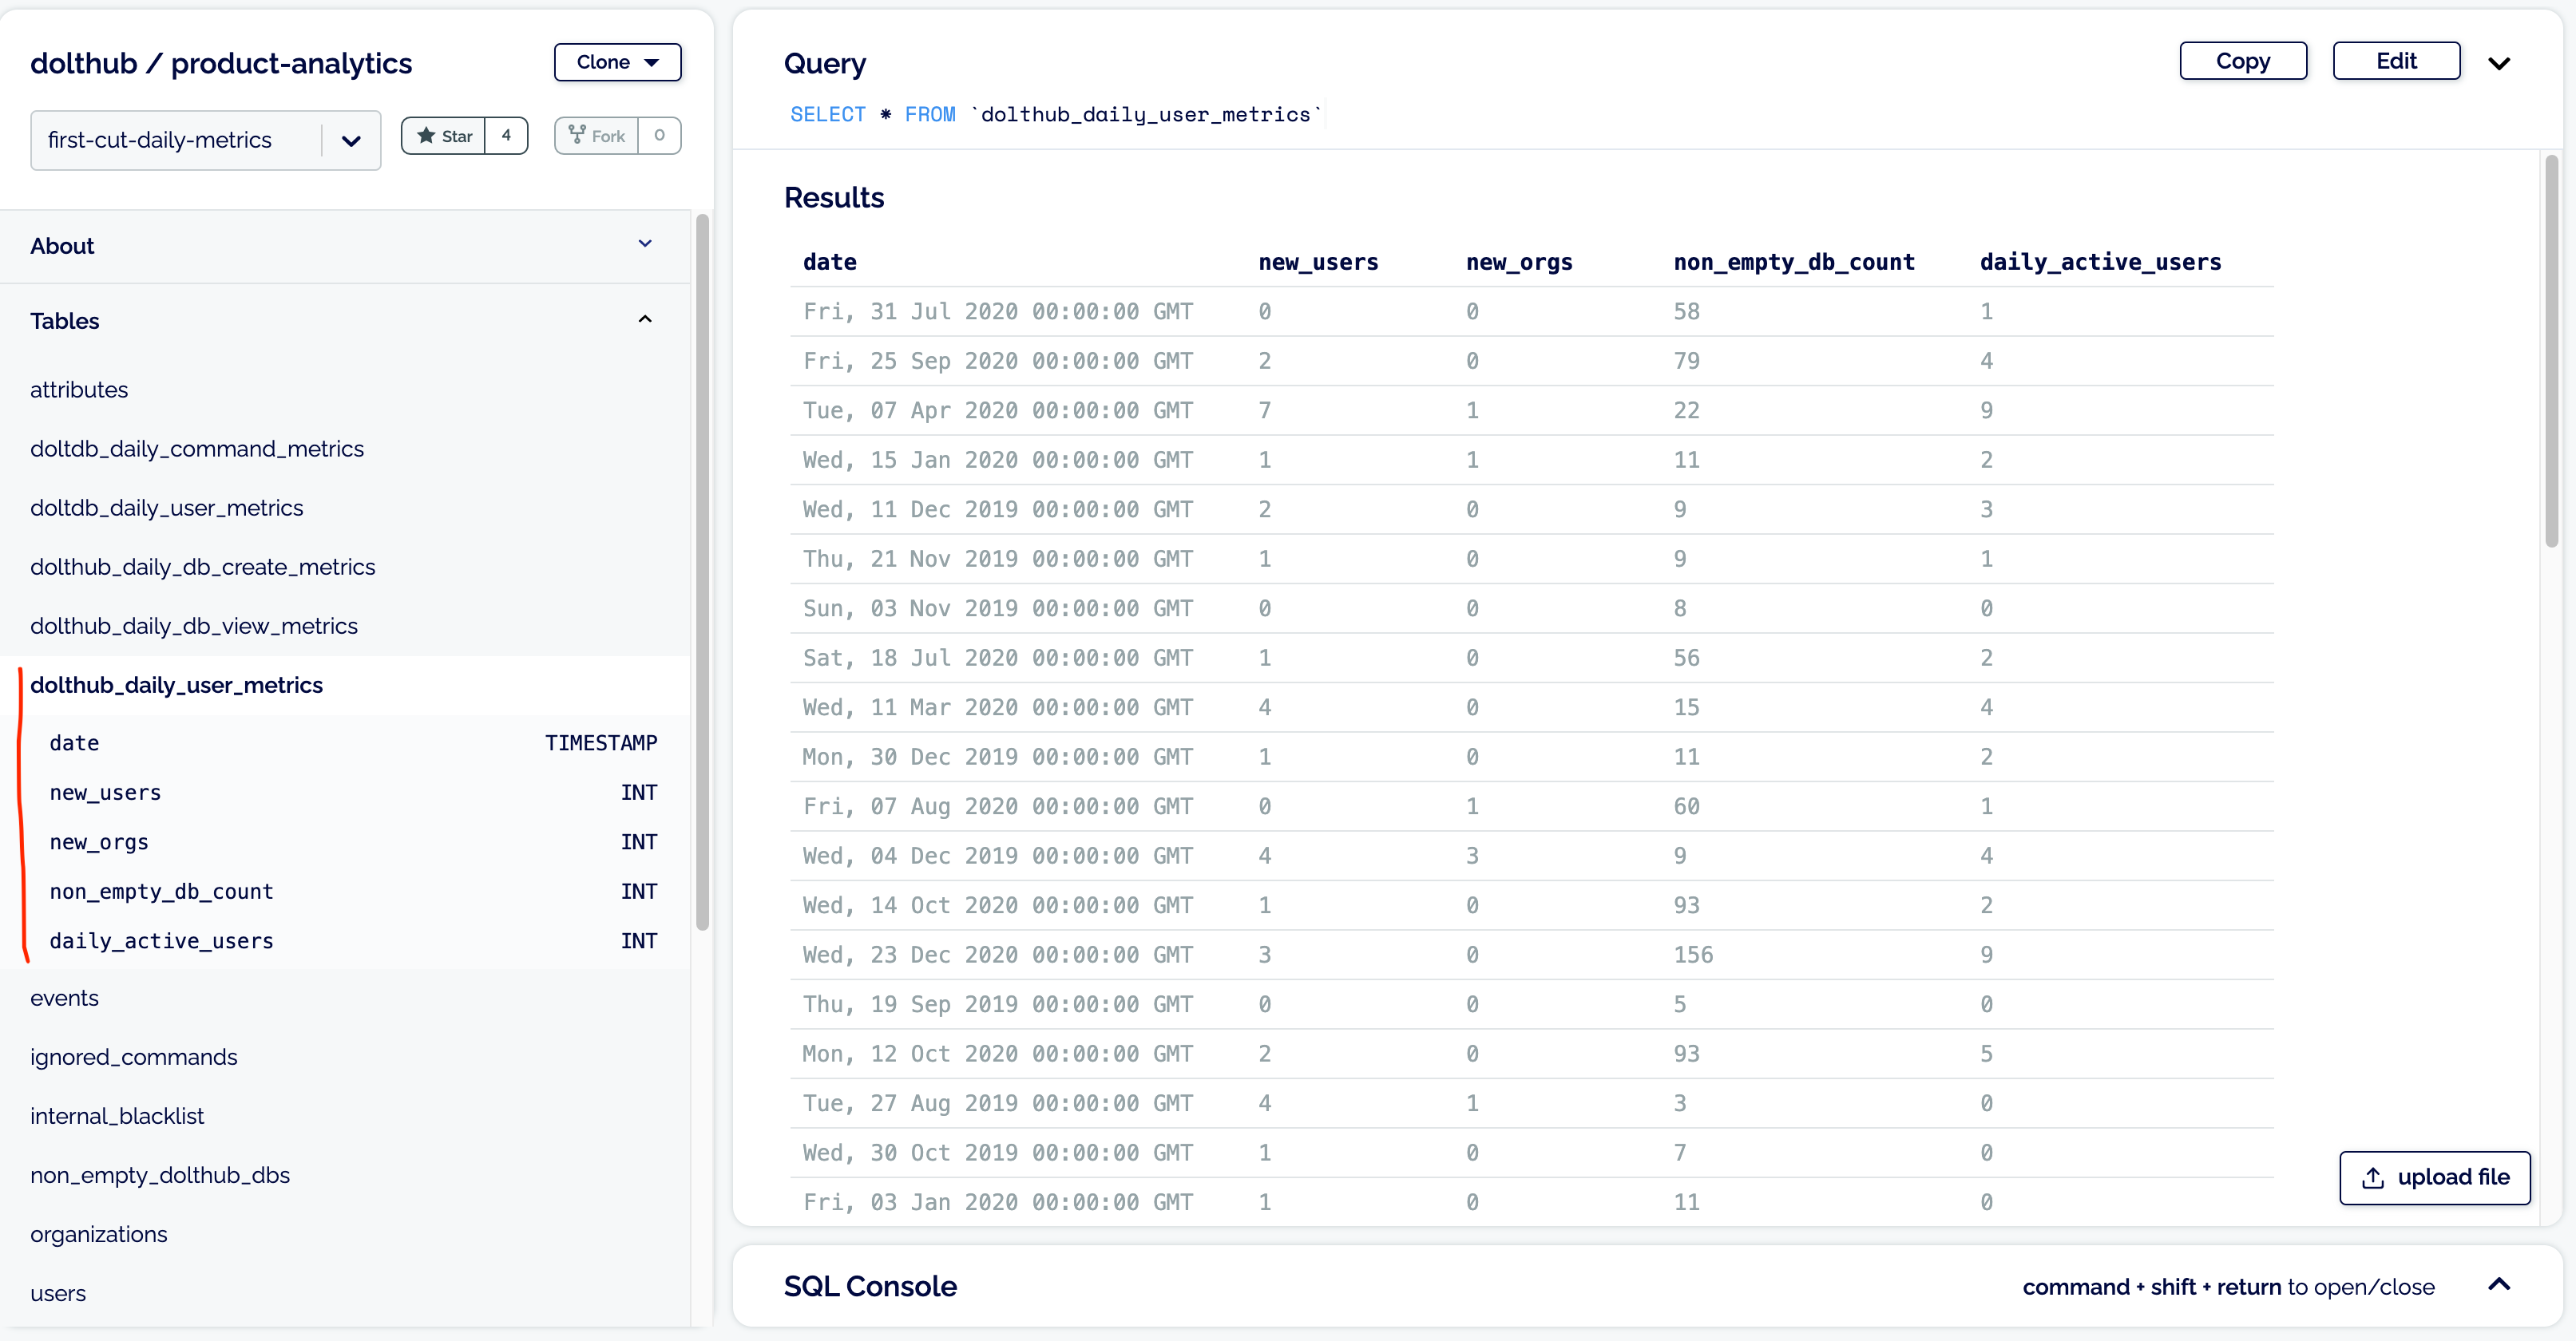This screenshot has width=2576, height=1341.
Task: Open the dolthub/product-analytics repository title link
Action: coord(222,62)
